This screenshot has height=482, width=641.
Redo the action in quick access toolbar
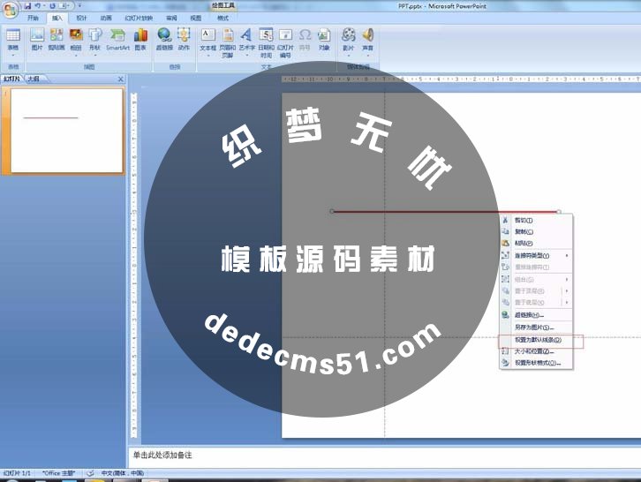pos(52,5)
